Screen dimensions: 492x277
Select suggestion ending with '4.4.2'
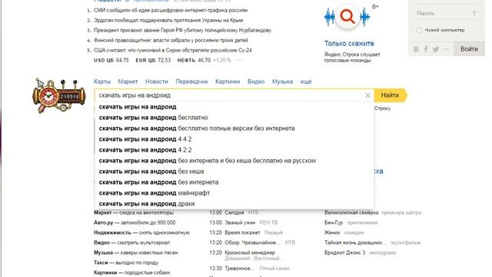234,139
